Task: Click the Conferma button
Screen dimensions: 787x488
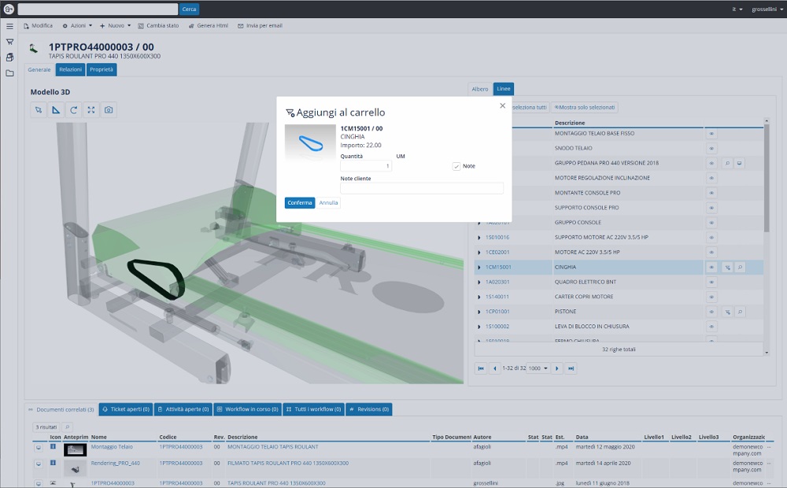Action: click(300, 203)
